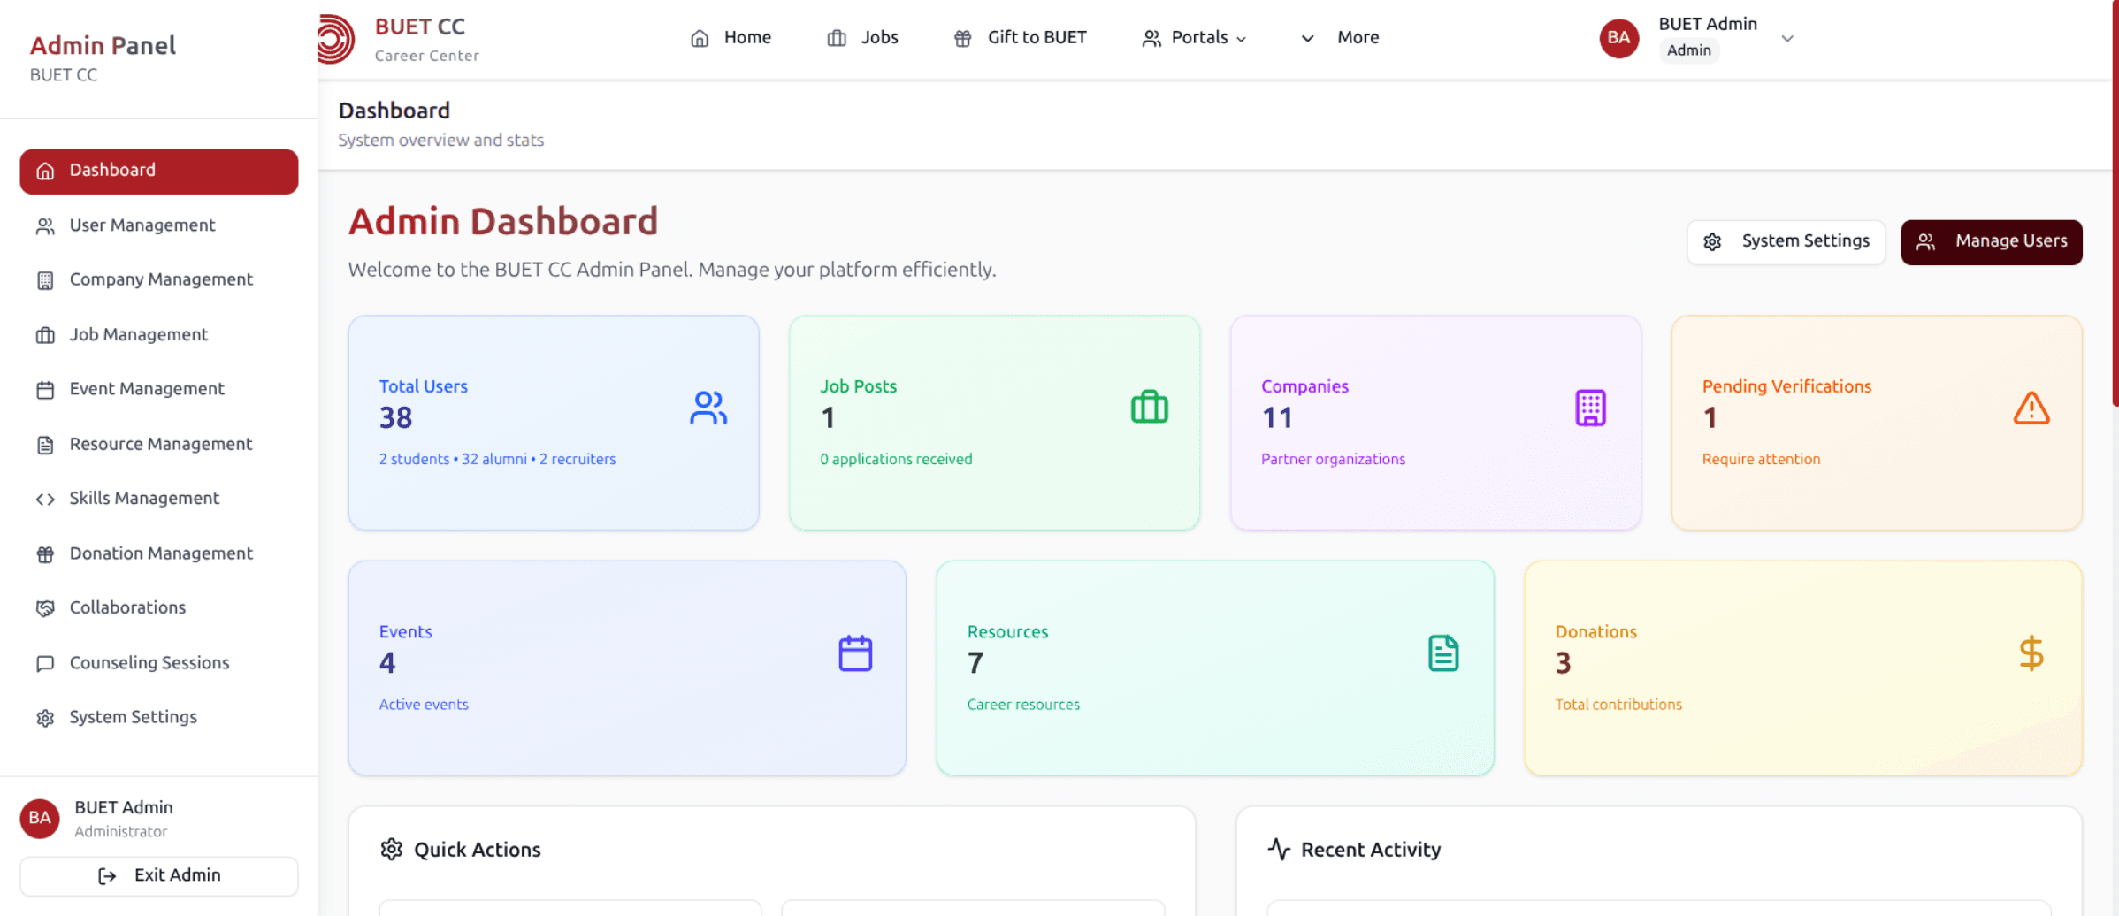Select Donation Management from the sidebar
Screen dimensions: 2119x916
click(161, 553)
